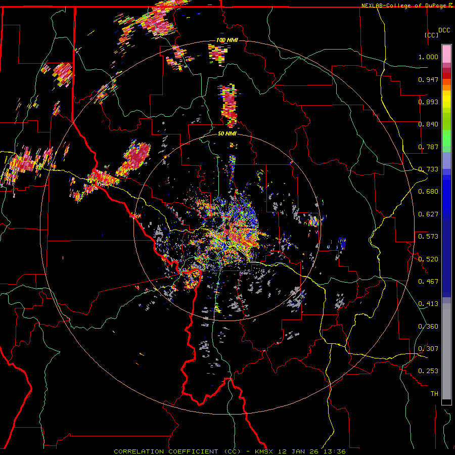Click the 0.573 legend value

tap(428, 237)
